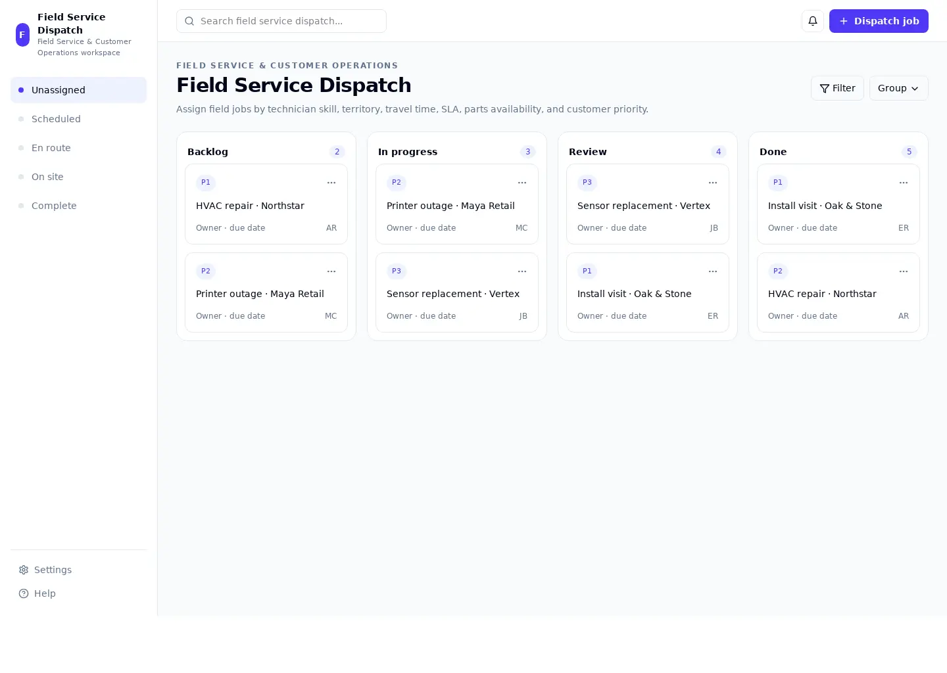Open ellipsis menu on Done Install visit card
Image resolution: width=947 pixels, height=673 pixels.
coord(904,183)
